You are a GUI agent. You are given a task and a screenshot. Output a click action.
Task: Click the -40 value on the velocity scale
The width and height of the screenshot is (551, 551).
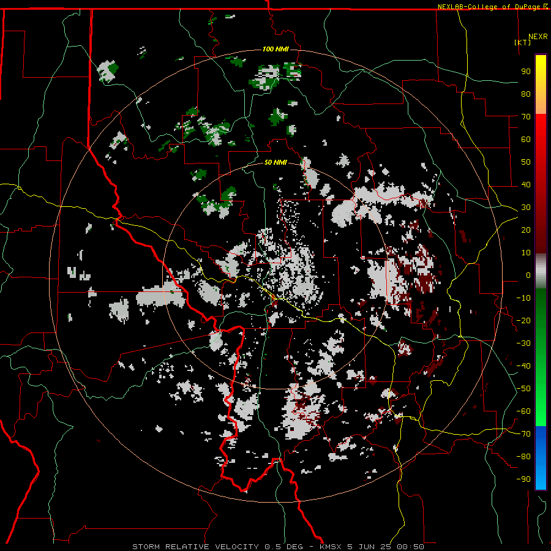523,366
